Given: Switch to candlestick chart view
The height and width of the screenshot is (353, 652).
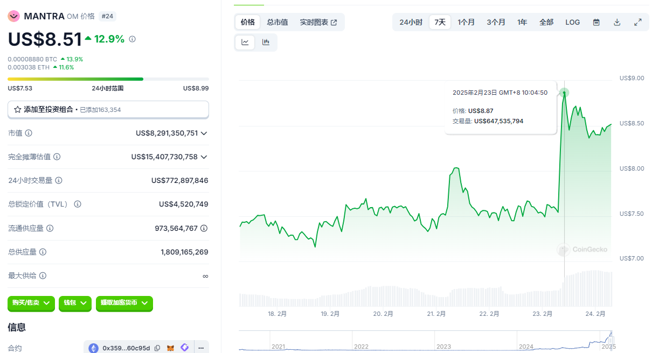Looking at the screenshot, I should (x=266, y=43).
